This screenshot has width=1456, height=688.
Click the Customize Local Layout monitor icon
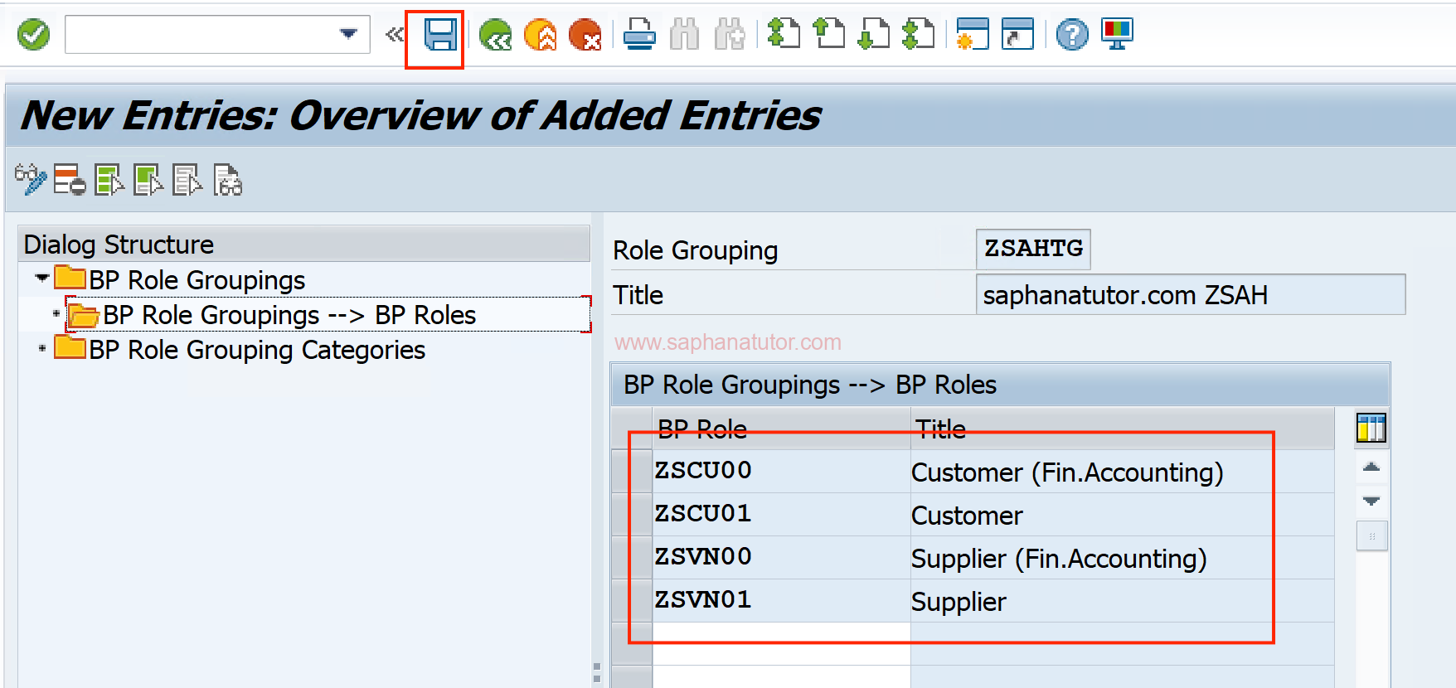1118,34
